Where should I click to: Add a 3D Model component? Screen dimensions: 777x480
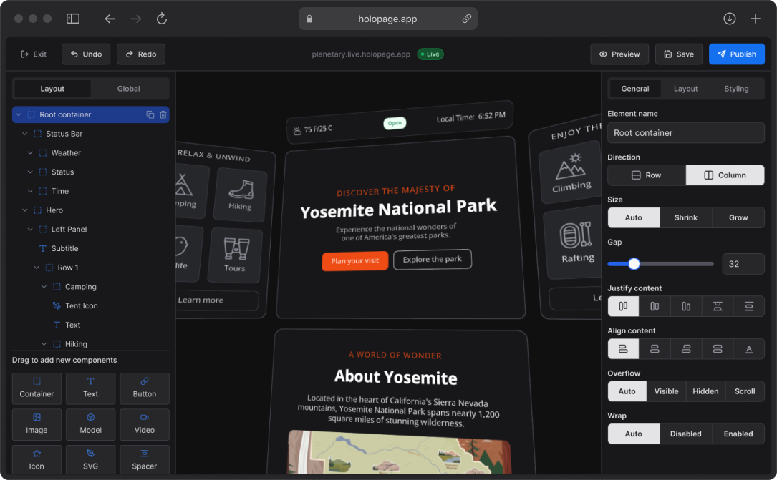click(90, 424)
